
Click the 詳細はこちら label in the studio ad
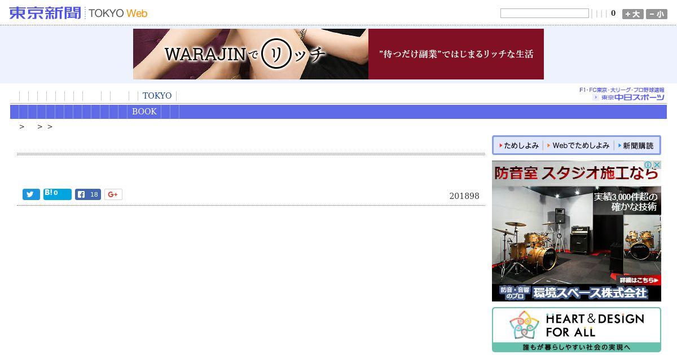(639, 280)
